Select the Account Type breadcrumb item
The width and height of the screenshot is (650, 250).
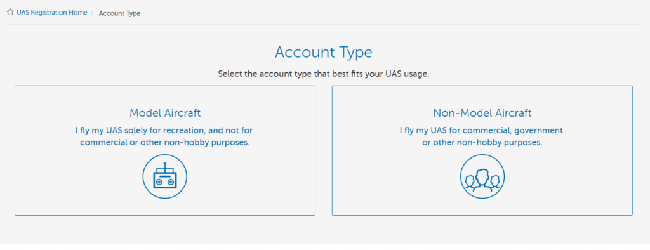[119, 13]
